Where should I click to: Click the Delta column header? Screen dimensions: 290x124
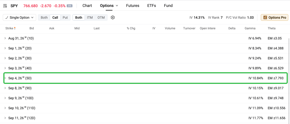(232, 28)
